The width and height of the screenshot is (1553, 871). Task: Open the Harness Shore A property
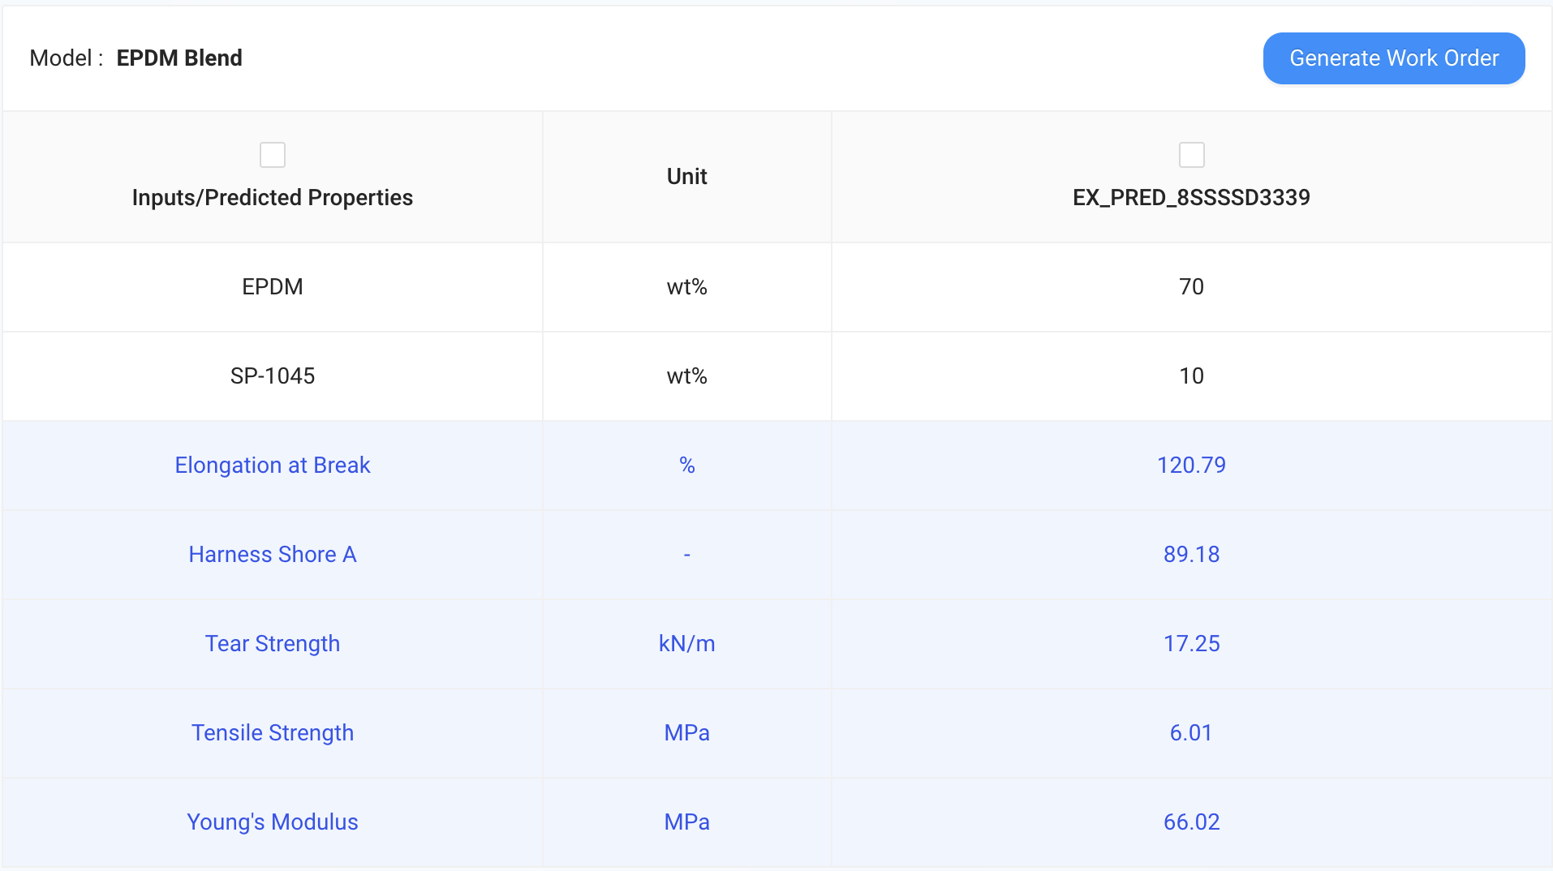click(x=273, y=555)
